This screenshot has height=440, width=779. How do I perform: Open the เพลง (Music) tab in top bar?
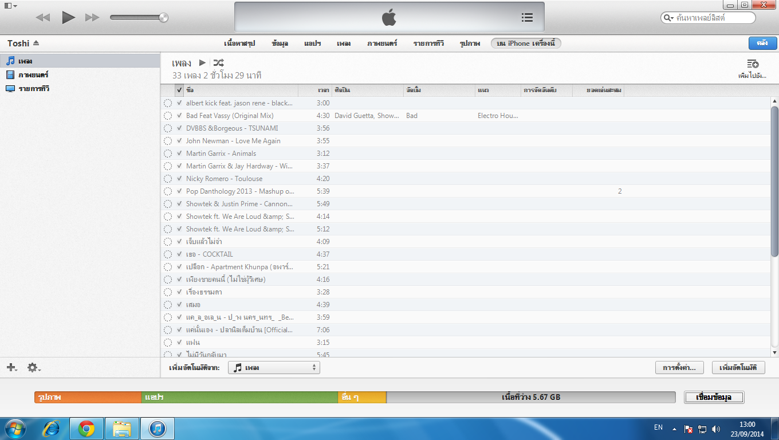344,44
